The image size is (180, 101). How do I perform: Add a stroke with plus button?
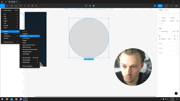coord(177,43)
